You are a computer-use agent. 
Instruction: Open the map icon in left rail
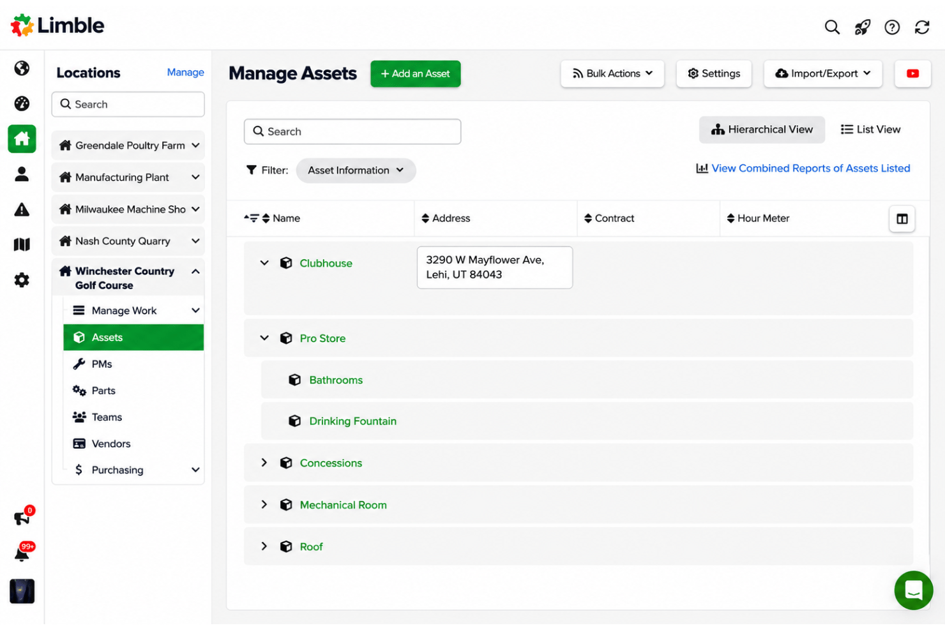(22, 244)
